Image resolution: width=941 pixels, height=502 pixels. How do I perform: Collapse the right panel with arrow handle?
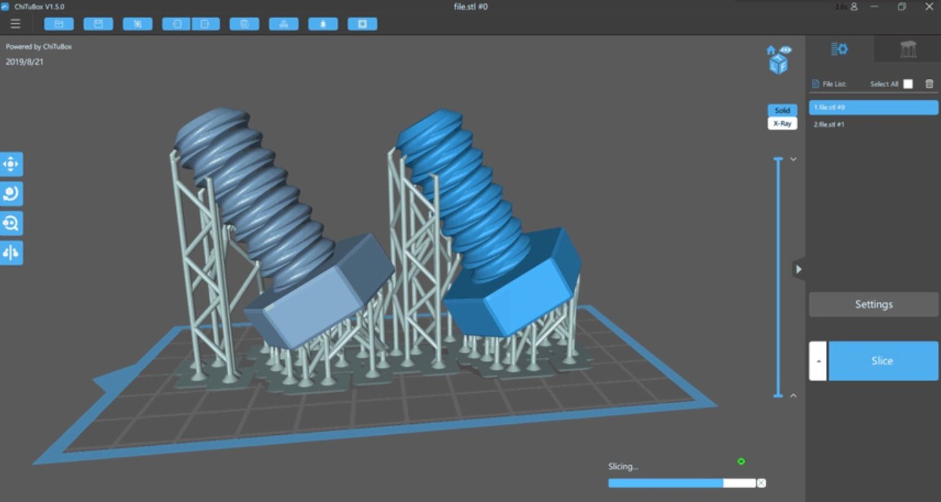[799, 269]
